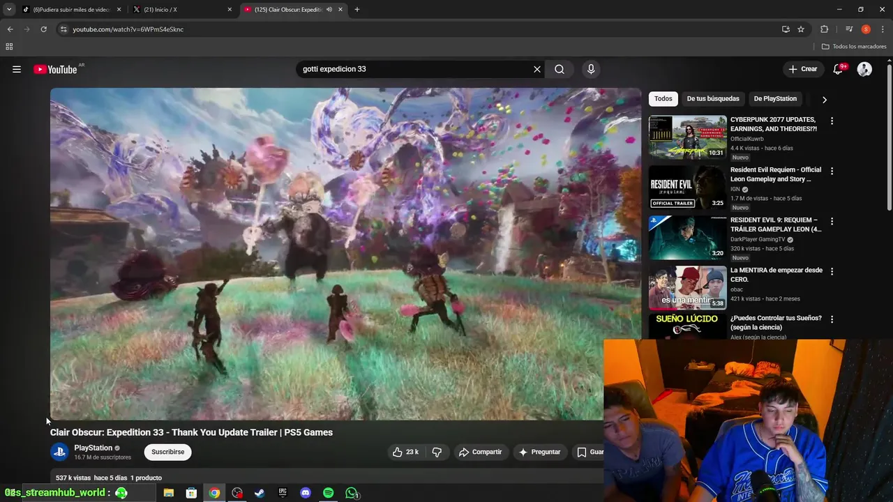Click the Preguntar button
The image size is (893, 502).
click(x=539, y=452)
